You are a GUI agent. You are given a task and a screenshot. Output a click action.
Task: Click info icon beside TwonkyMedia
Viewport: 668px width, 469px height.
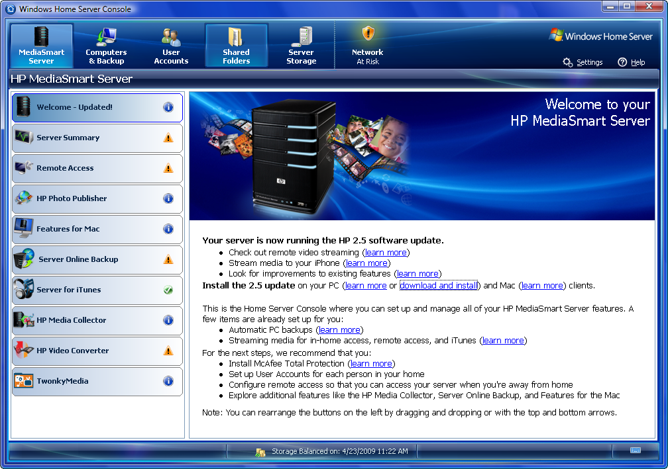coord(168,381)
